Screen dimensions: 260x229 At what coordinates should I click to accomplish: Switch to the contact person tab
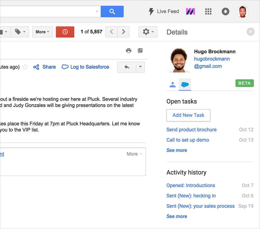pos(173,85)
